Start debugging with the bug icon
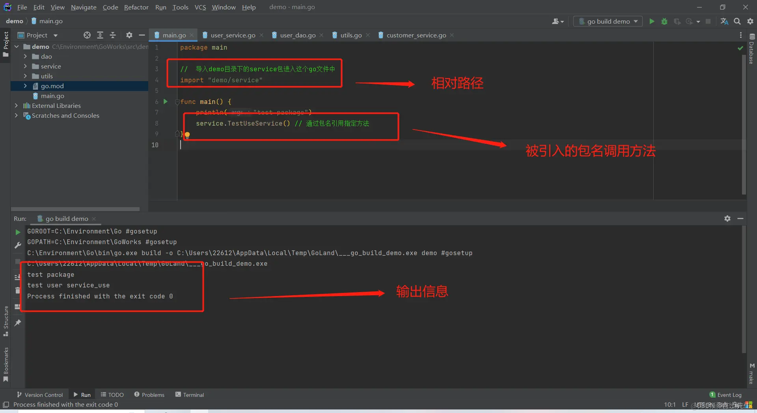 point(664,21)
